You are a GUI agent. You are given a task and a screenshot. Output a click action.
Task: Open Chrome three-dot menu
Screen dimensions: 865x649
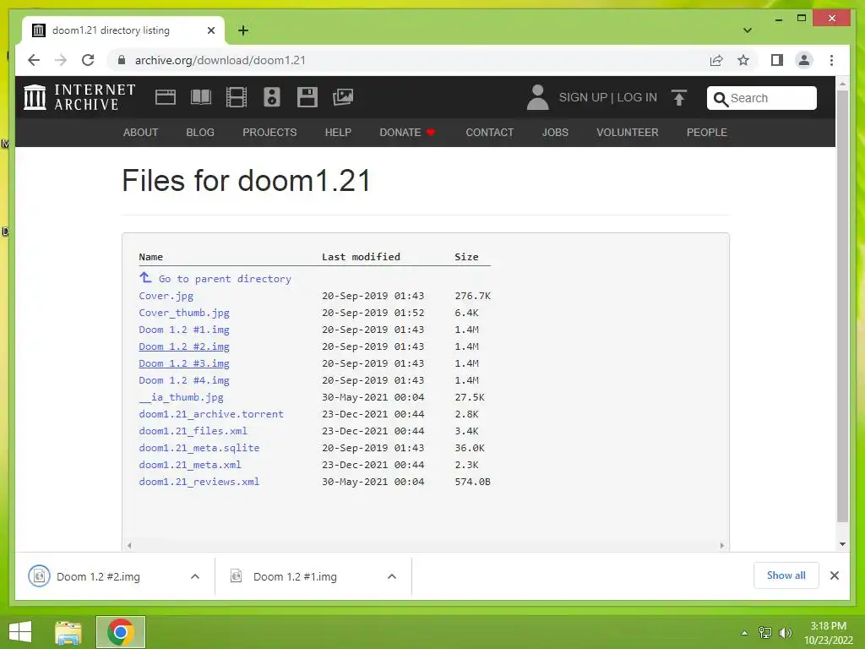pyautogui.click(x=831, y=60)
